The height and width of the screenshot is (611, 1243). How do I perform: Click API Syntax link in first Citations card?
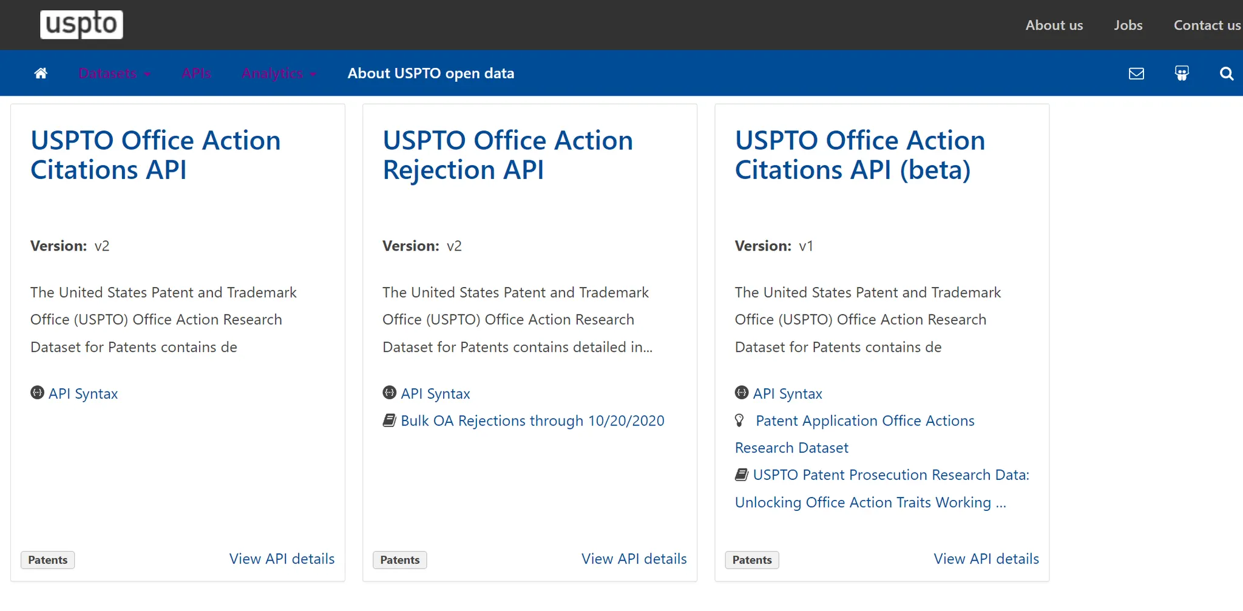point(83,394)
